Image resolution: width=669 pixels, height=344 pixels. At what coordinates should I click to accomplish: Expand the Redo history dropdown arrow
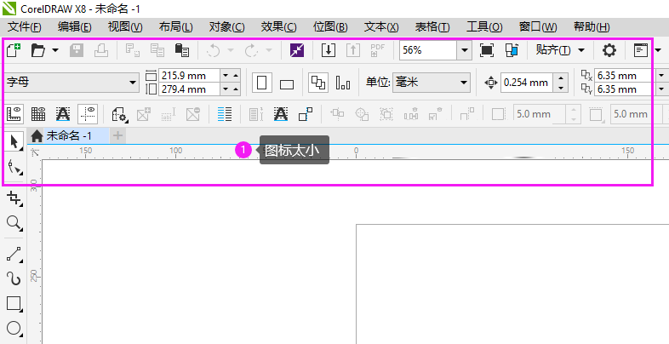(269, 50)
